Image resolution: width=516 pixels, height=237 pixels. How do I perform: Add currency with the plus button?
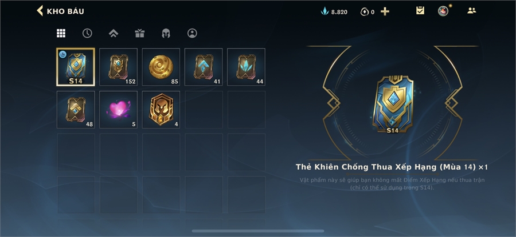[x=385, y=11]
